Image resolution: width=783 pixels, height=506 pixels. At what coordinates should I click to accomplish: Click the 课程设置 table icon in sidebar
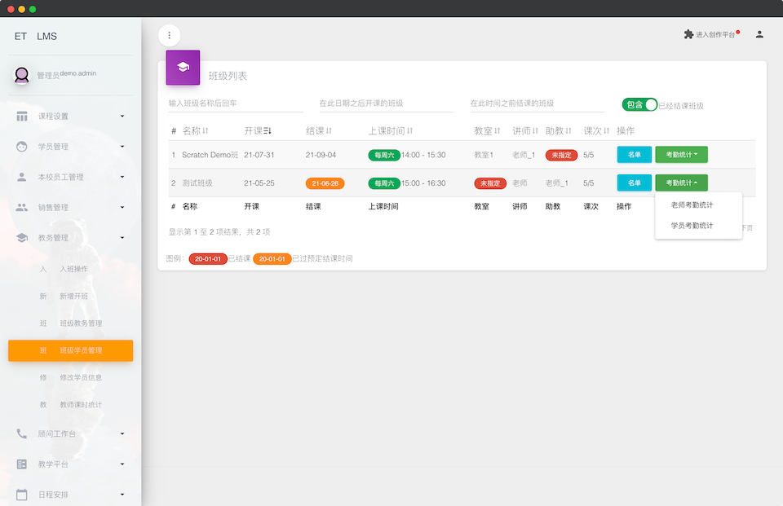[22, 116]
